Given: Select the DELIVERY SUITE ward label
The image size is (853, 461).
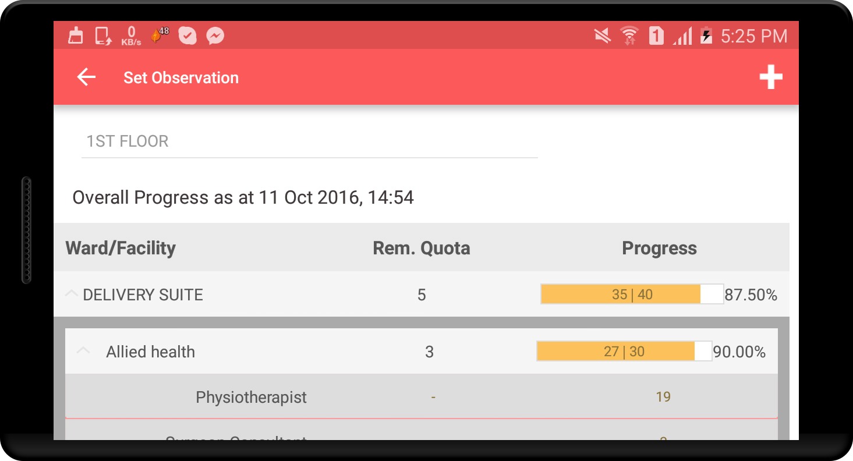Looking at the screenshot, I should 143,295.
